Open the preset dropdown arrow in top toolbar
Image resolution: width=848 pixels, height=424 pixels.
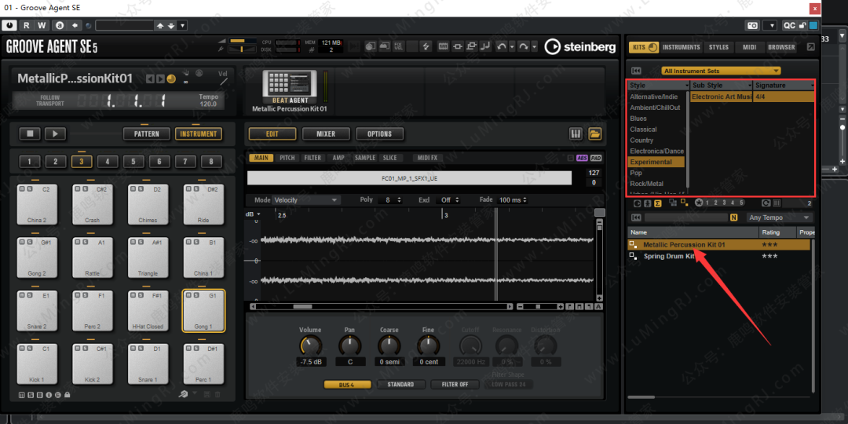click(x=183, y=25)
